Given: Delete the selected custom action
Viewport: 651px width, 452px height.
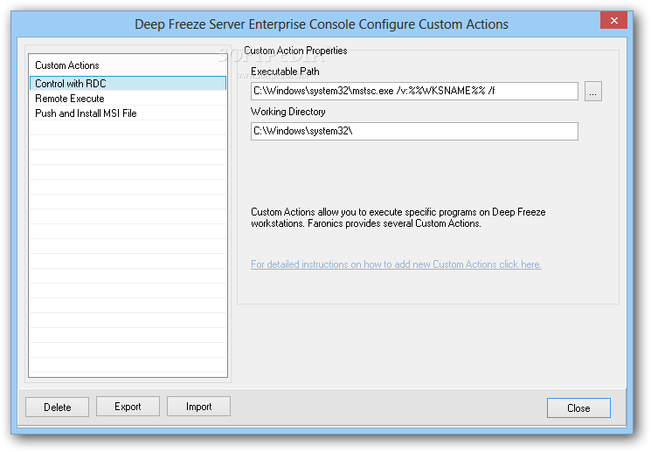Looking at the screenshot, I should pyautogui.click(x=58, y=407).
